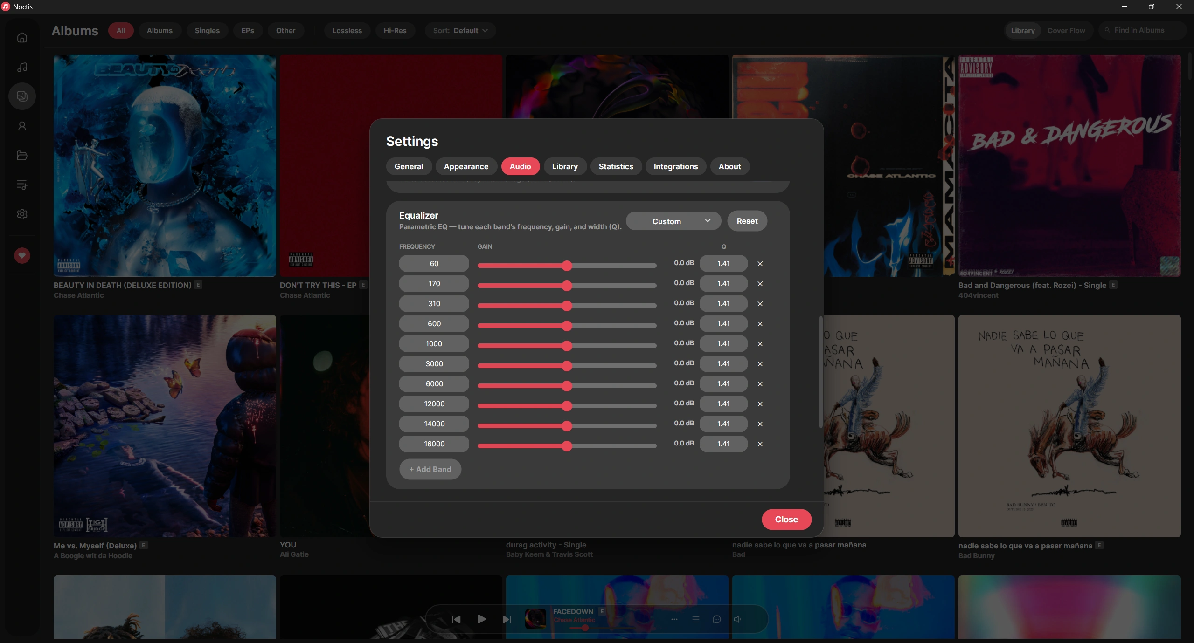Open the Home icon in sidebar
Viewport: 1194px width, 643px height.
[x=22, y=38]
